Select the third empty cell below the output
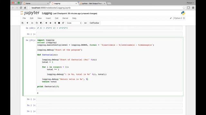Screen dimensions: 206x115 tap(109, 111)
